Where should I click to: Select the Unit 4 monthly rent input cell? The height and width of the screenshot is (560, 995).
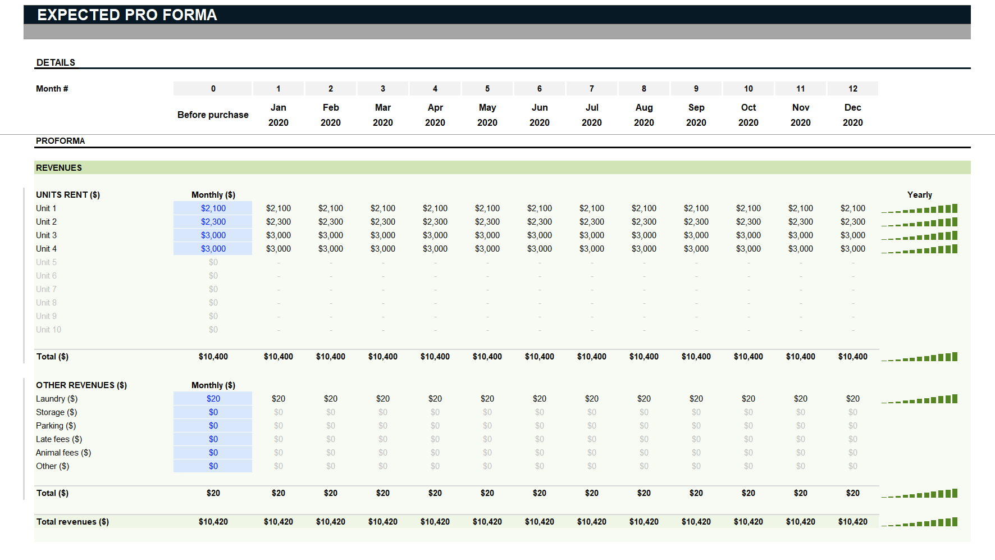tap(213, 249)
